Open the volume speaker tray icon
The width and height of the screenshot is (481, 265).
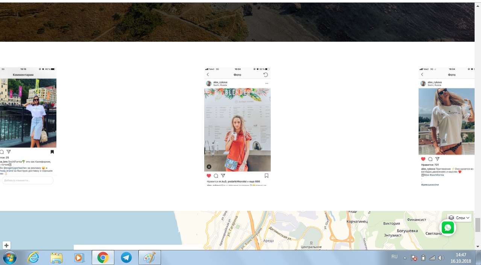coord(441,258)
